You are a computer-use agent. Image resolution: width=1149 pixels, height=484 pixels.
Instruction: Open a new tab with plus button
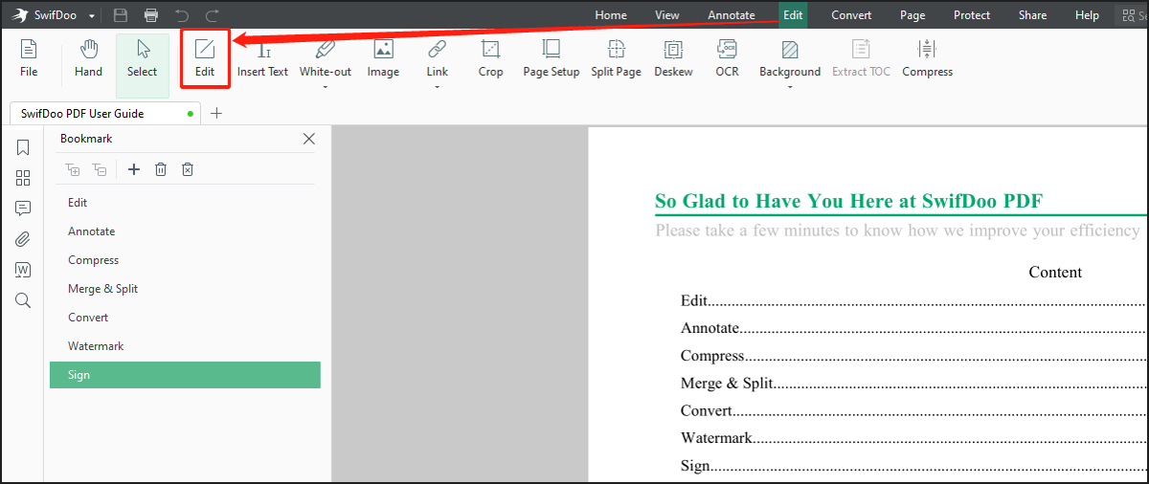216,113
